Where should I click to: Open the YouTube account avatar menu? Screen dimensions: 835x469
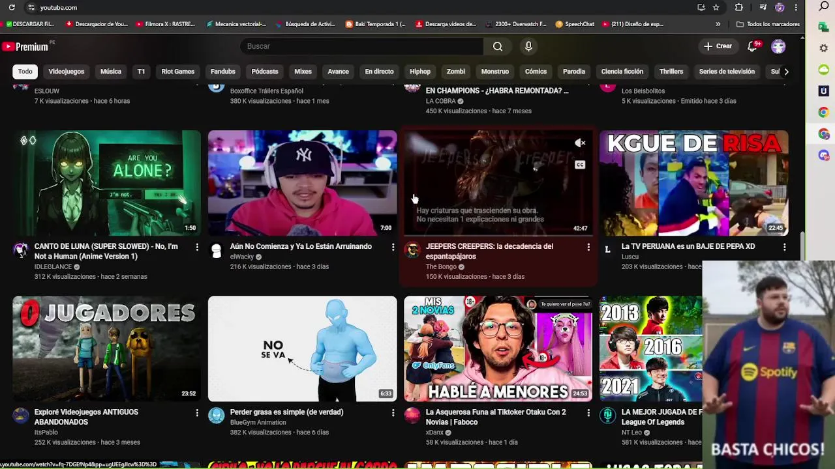coord(778,46)
